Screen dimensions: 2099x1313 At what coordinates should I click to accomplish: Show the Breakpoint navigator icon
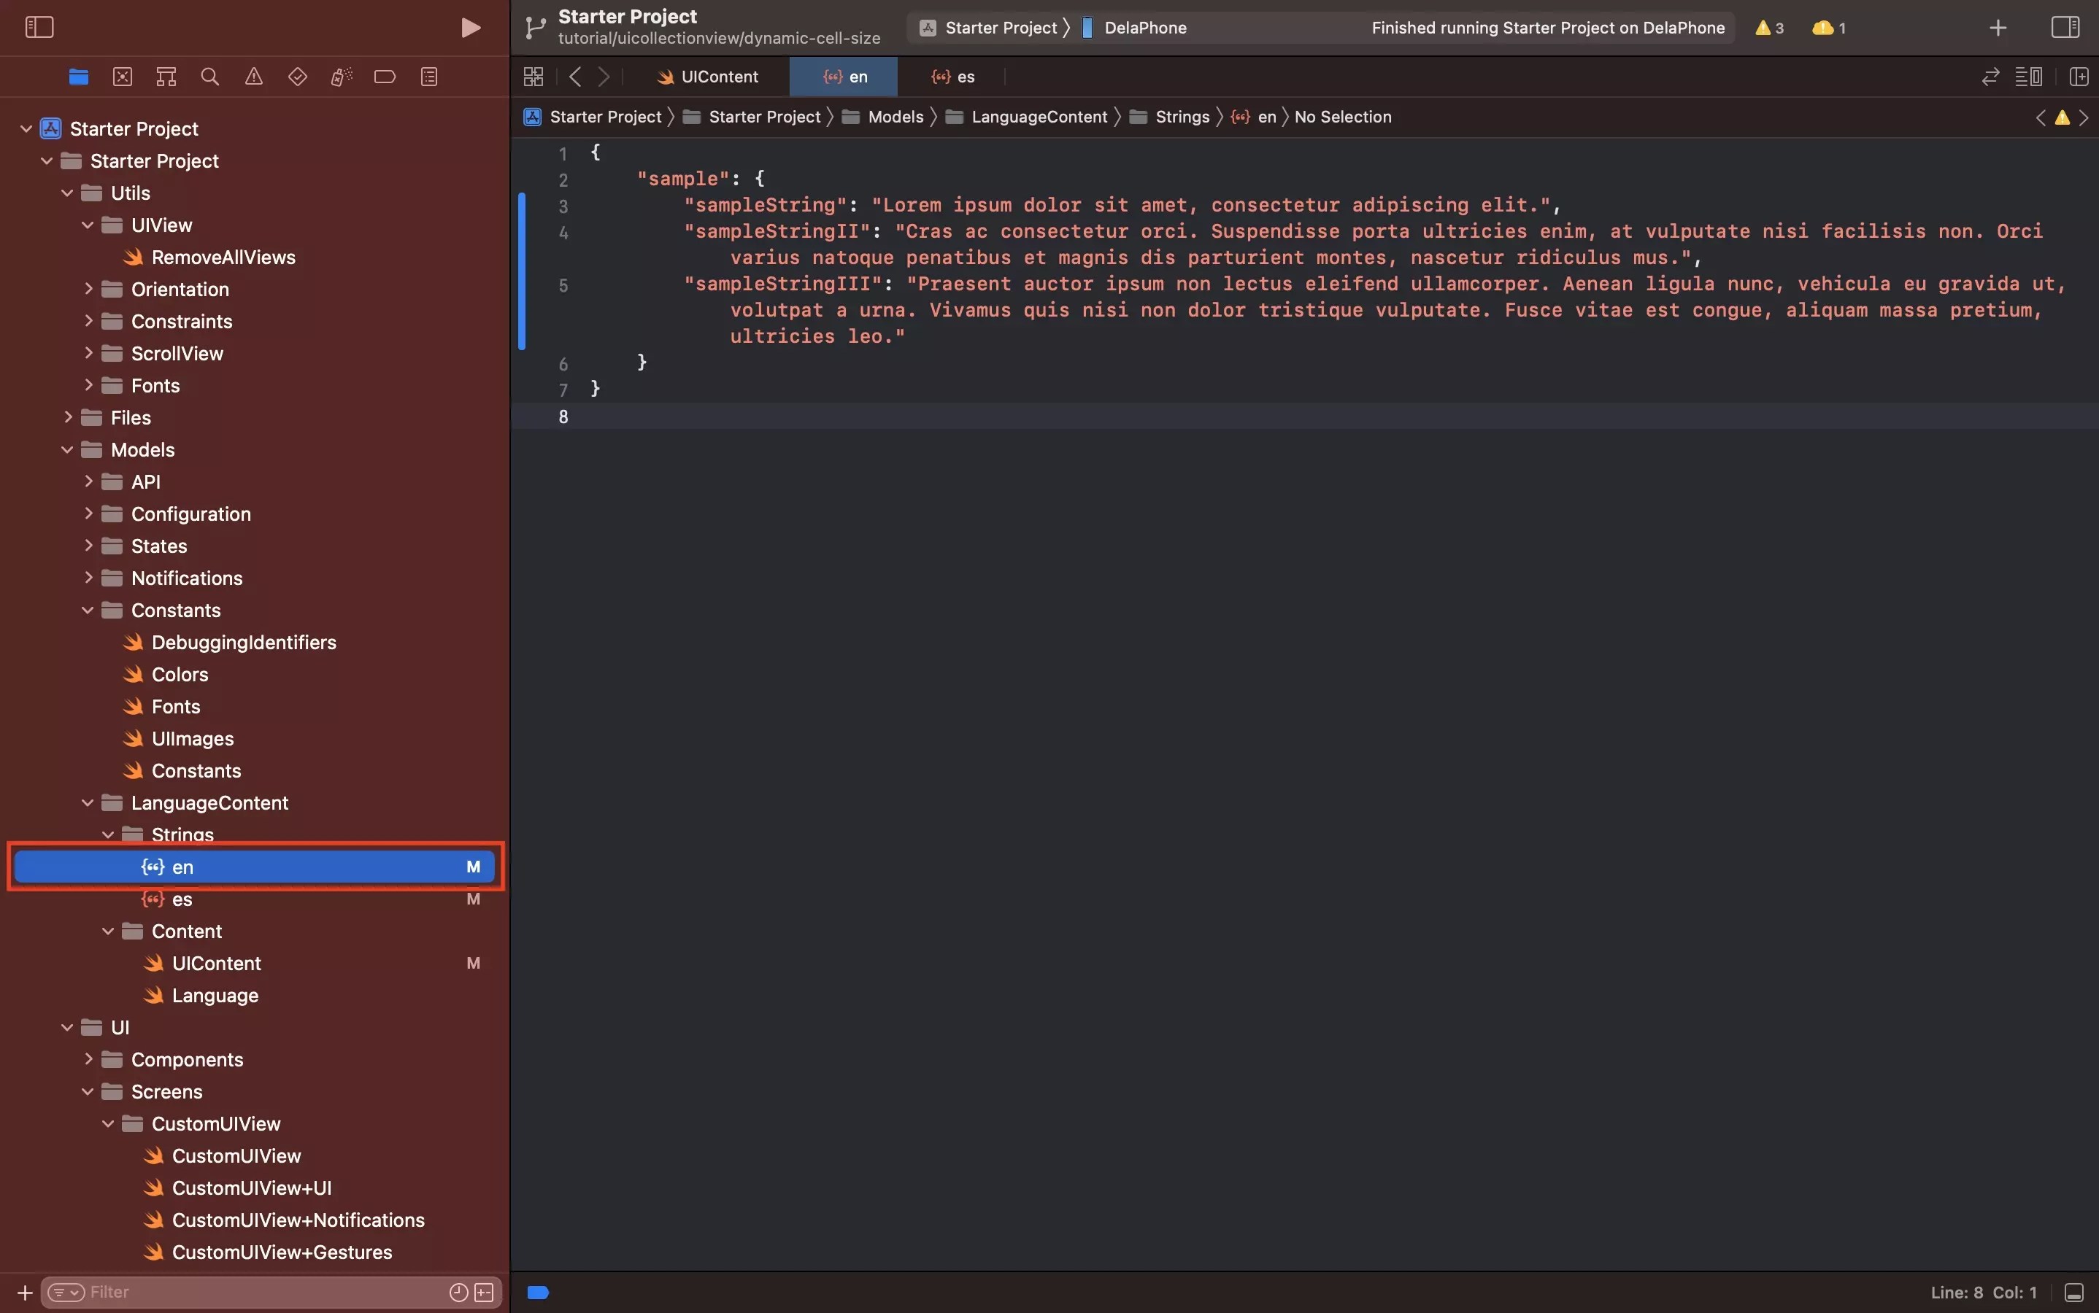pos(385,77)
